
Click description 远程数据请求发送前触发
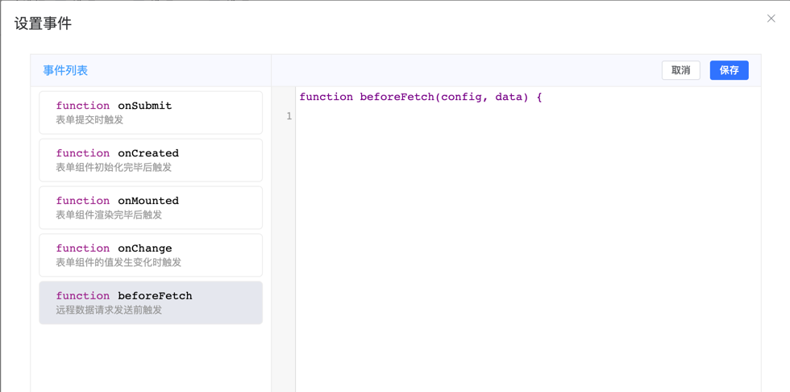tap(109, 311)
